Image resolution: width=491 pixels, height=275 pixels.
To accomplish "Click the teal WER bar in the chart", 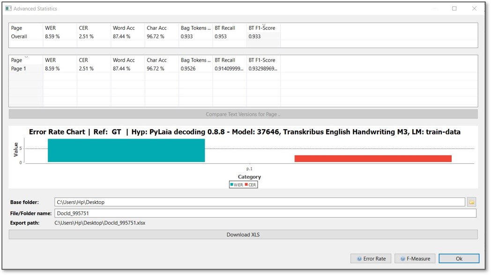I will pos(126,150).
